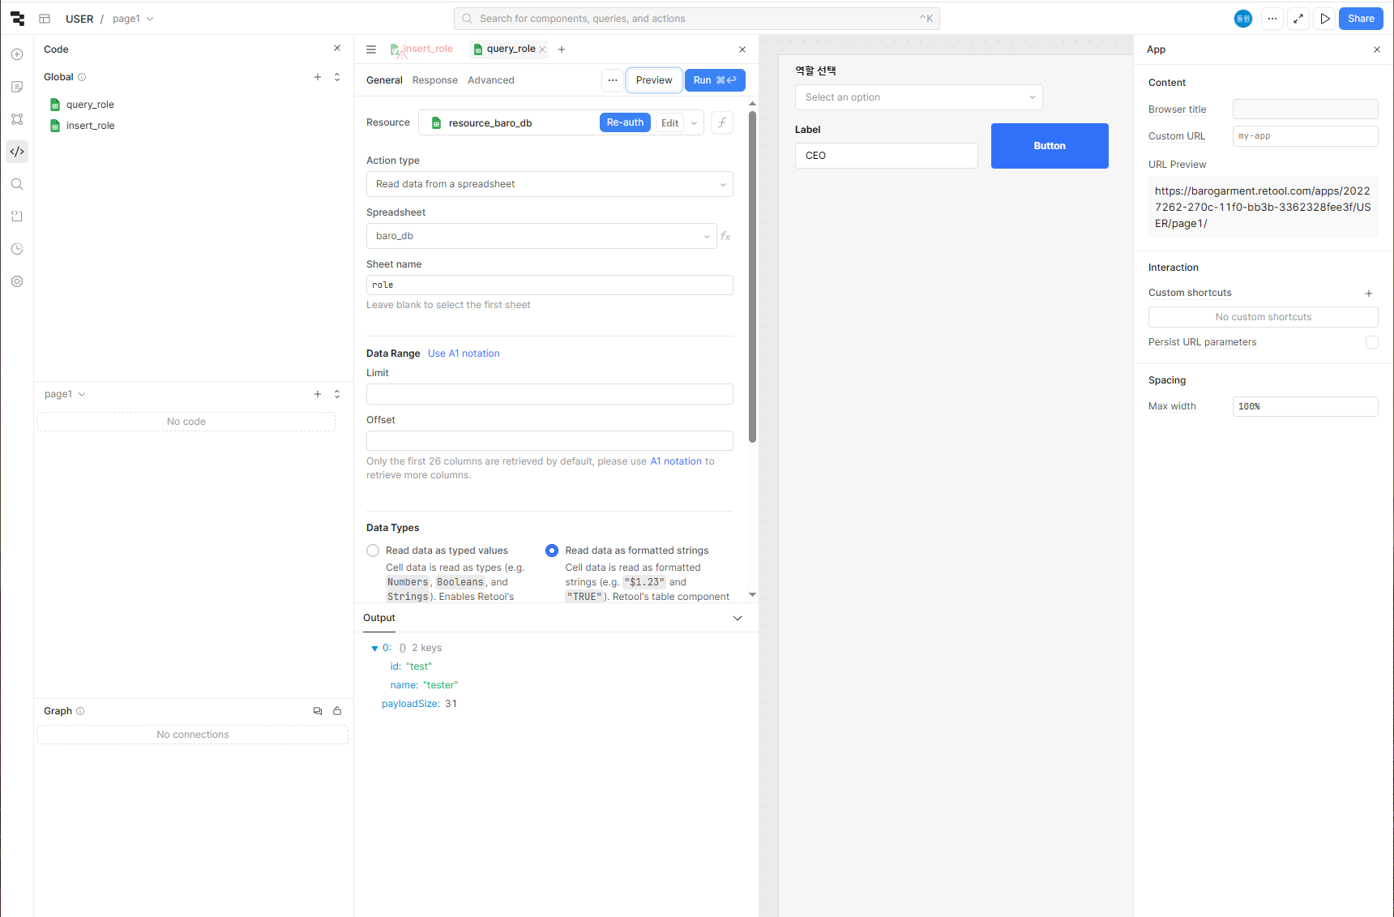Add a custom shortcut with plus icon

[x=1369, y=294]
